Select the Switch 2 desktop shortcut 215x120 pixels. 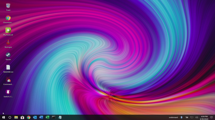coord(8,92)
